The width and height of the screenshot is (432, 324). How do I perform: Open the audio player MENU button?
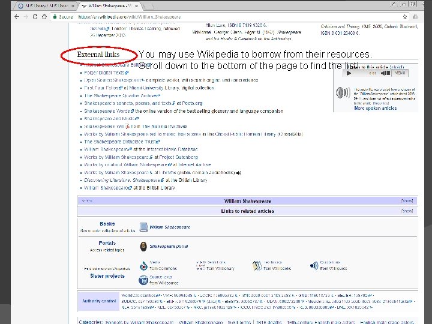(x=400, y=73)
